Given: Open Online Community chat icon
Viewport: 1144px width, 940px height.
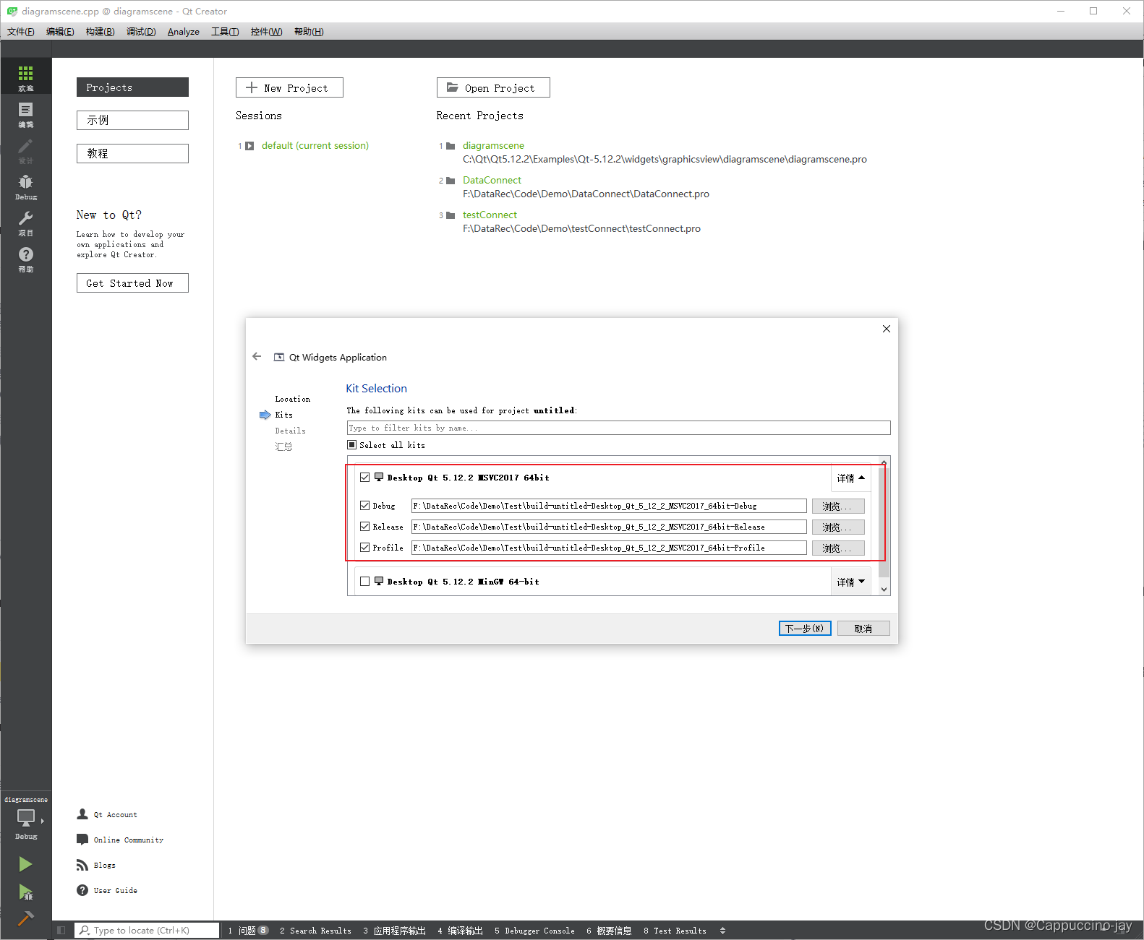Looking at the screenshot, I should click(x=82, y=840).
